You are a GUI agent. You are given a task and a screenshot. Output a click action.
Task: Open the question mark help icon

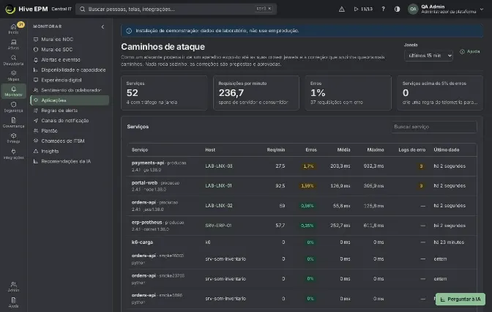point(383,9)
